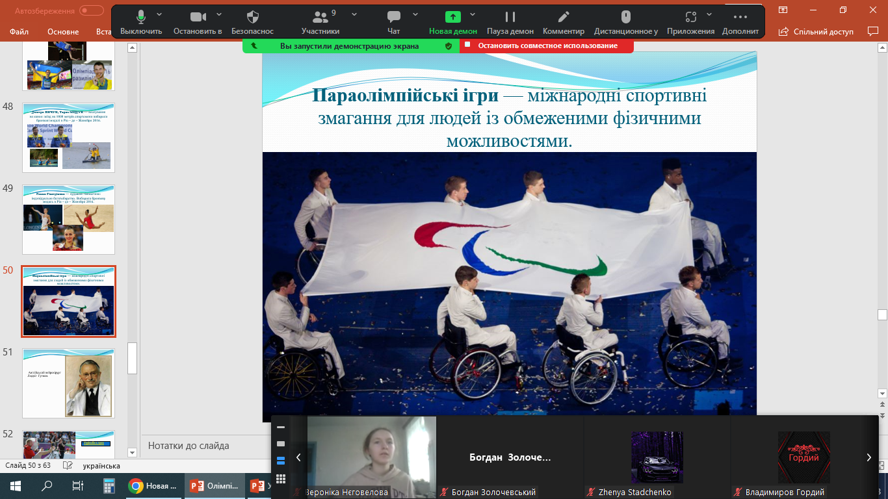
Task: Select Zoom strip multi-tile view icon
Action: click(281, 461)
